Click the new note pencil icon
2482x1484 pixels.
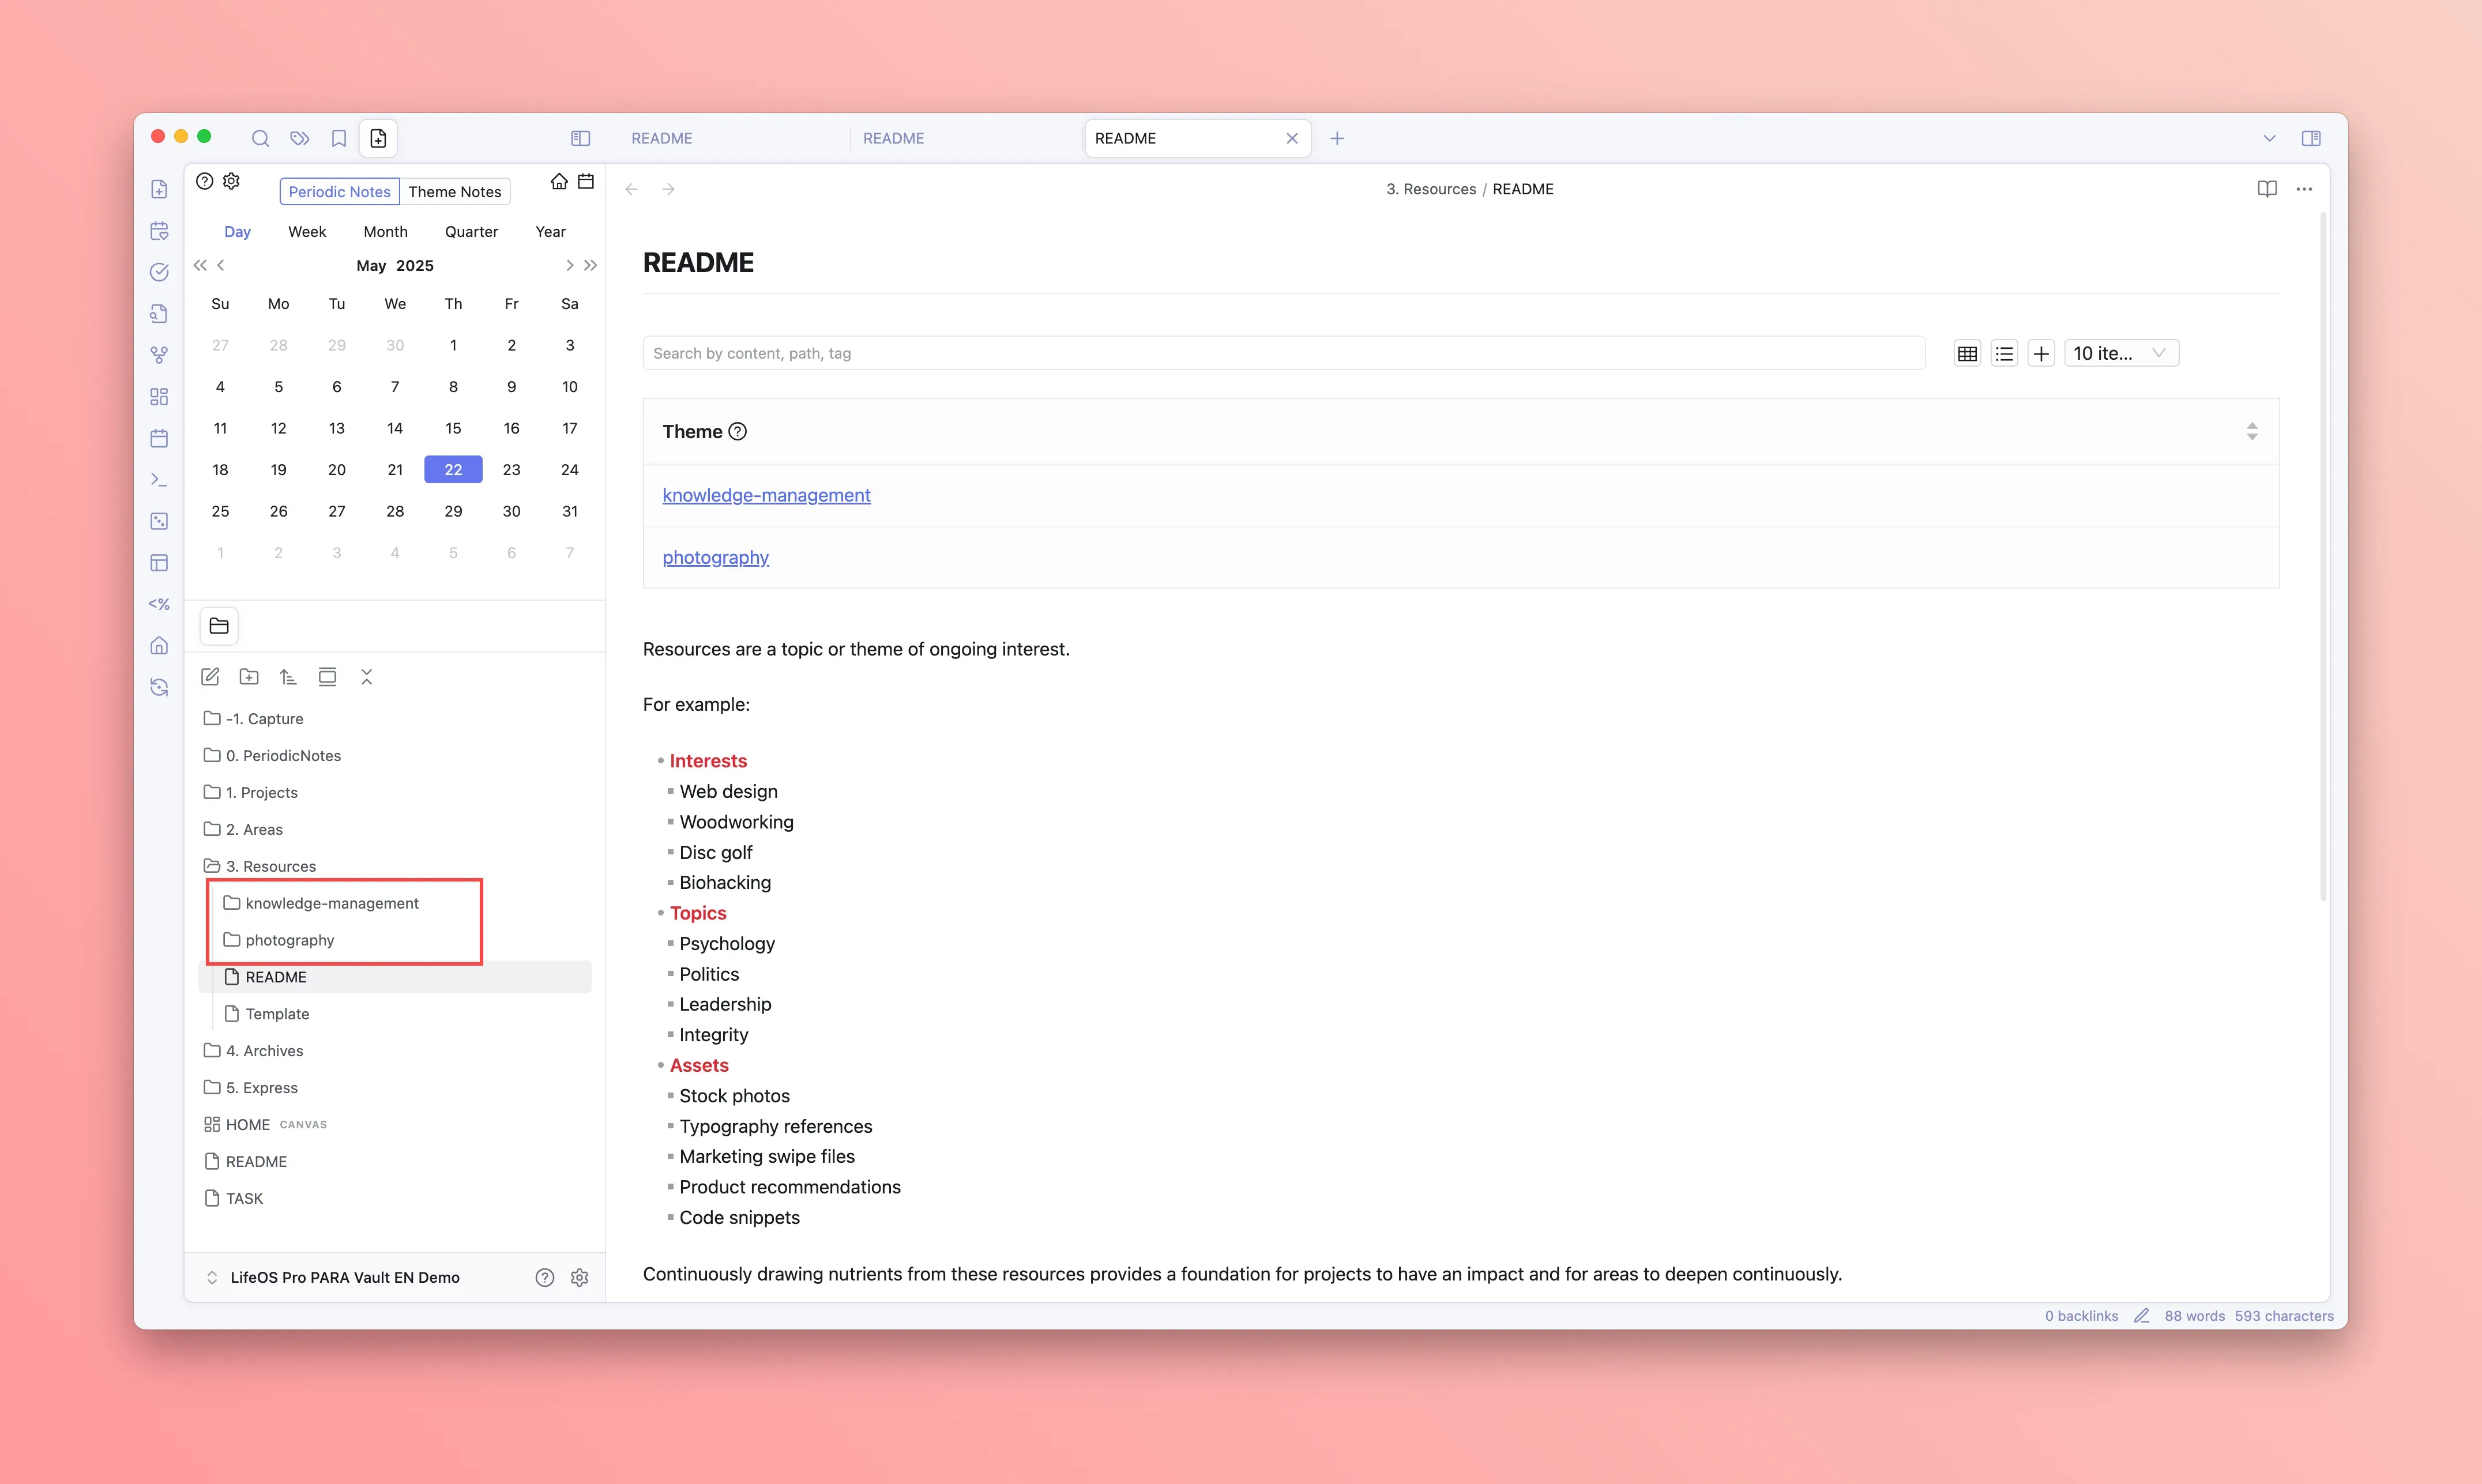tap(210, 677)
